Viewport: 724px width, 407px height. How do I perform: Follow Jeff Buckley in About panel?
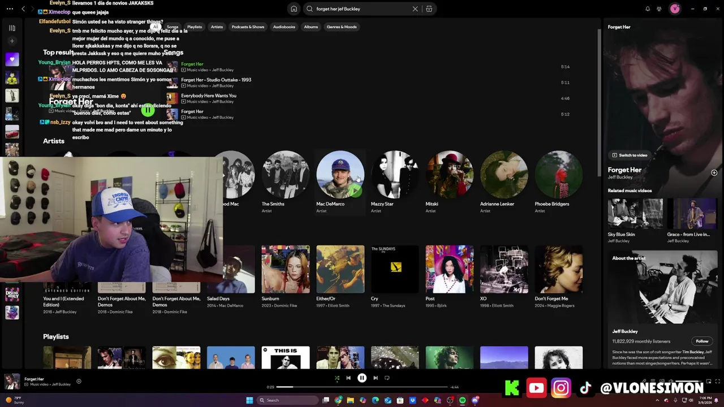pyautogui.click(x=702, y=341)
